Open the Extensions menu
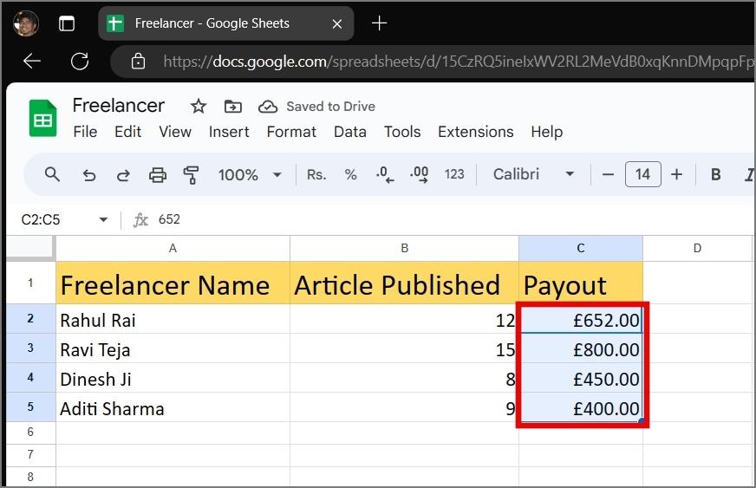Viewport: 756px width, 488px height. tap(475, 132)
